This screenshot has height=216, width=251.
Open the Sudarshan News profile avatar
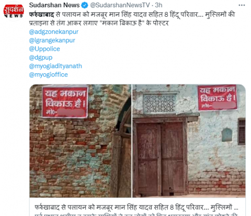[14, 12]
